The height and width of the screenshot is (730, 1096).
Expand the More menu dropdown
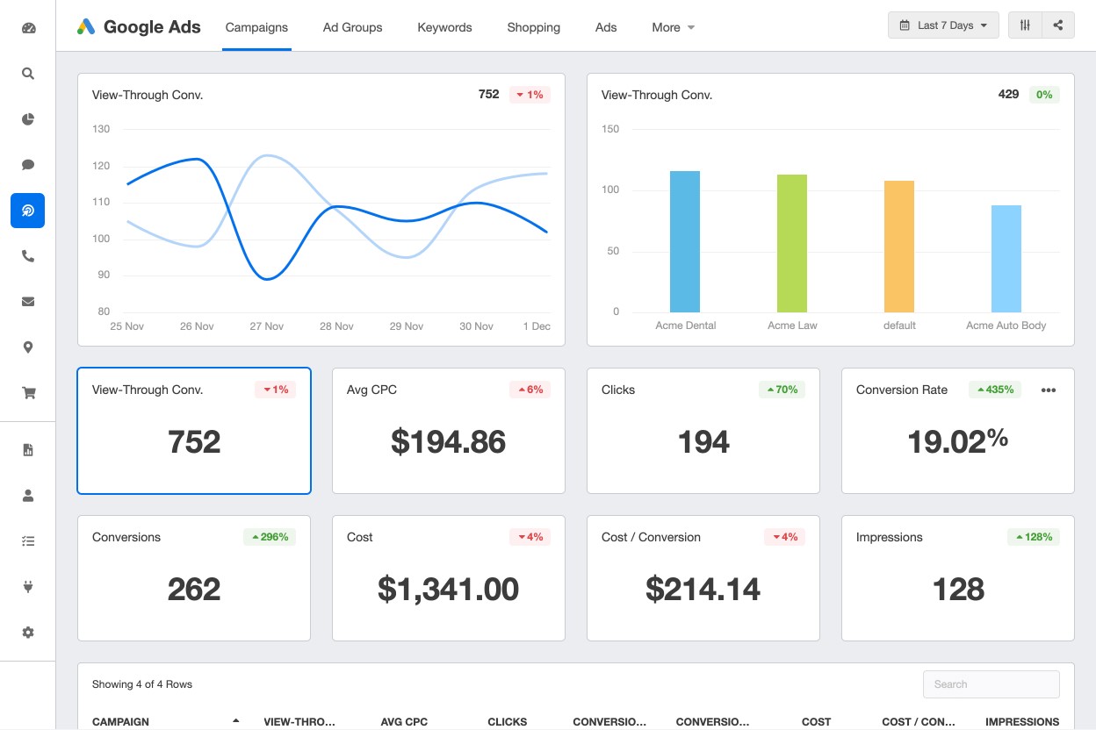[673, 27]
